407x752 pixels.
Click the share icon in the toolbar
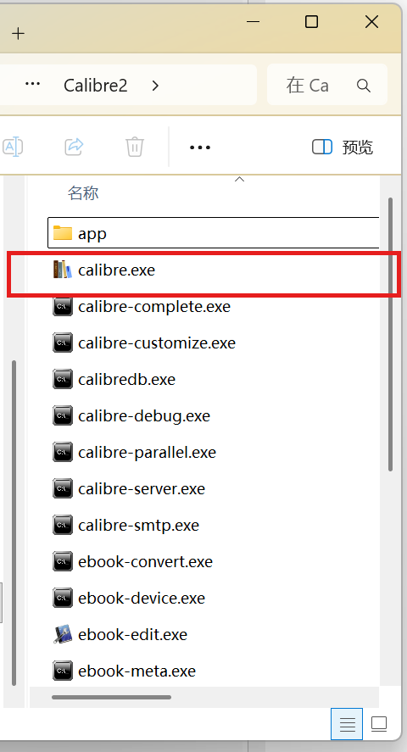point(74,147)
